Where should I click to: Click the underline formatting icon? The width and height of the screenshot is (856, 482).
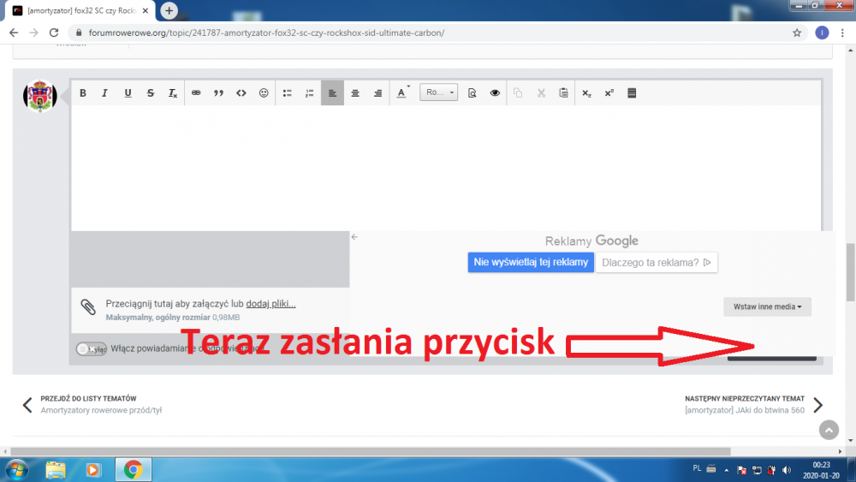(128, 93)
